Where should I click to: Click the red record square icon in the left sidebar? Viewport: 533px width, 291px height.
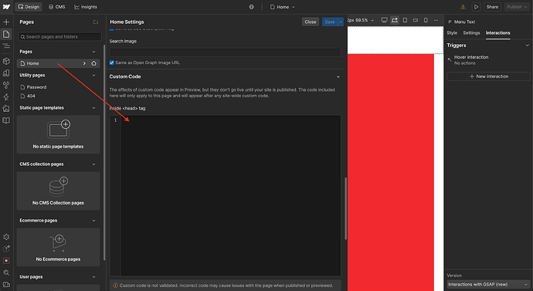[x=6, y=261]
